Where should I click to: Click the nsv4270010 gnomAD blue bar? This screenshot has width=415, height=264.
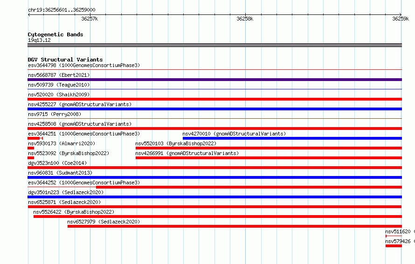[292, 138]
